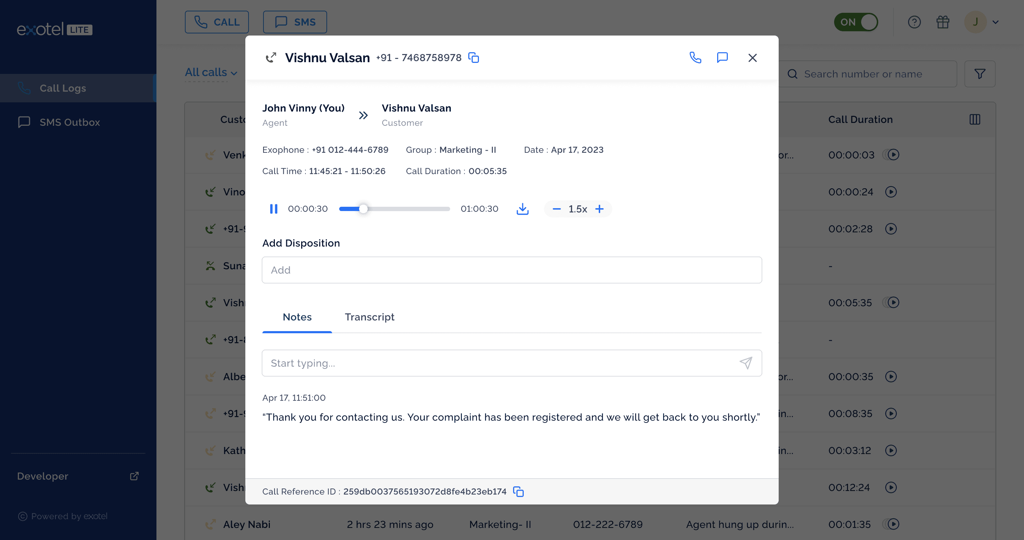Copy Vishnu Valsan's phone number
This screenshot has width=1024, height=540.
coord(474,58)
